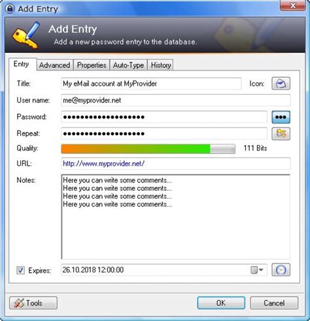
Task: Click the myprovider.net URL field
Action: [x=176, y=163]
